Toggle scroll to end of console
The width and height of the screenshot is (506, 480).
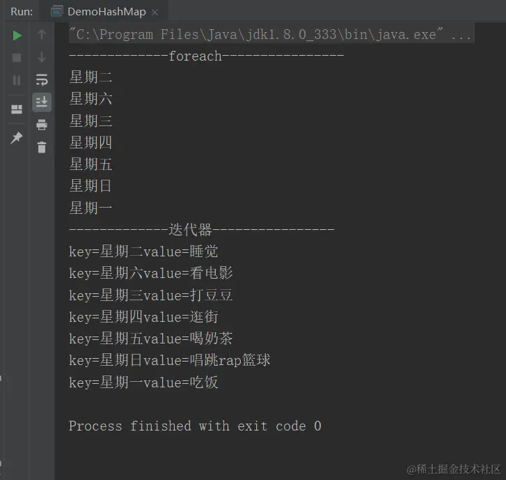tap(42, 102)
